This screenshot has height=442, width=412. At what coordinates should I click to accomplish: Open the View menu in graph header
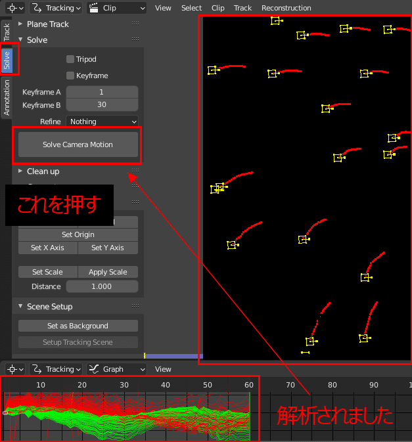click(163, 369)
